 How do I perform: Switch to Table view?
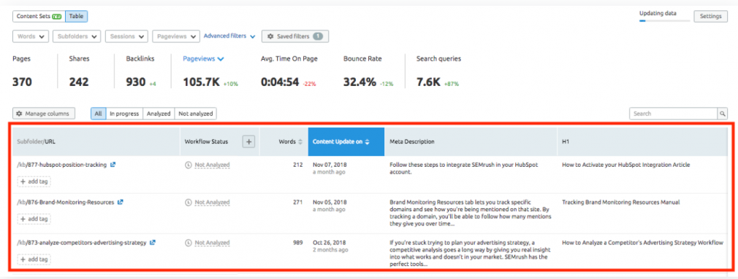click(76, 17)
